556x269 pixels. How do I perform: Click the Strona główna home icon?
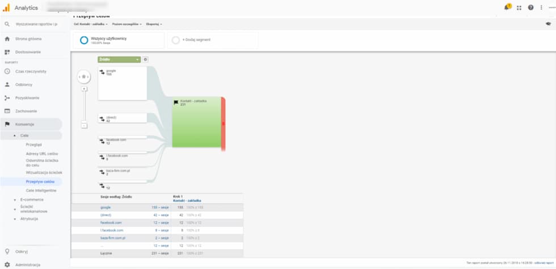pyautogui.click(x=7, y=39)
